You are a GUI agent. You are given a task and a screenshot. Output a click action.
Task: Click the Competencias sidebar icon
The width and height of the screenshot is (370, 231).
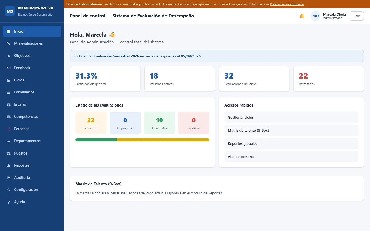coord(9,117)
